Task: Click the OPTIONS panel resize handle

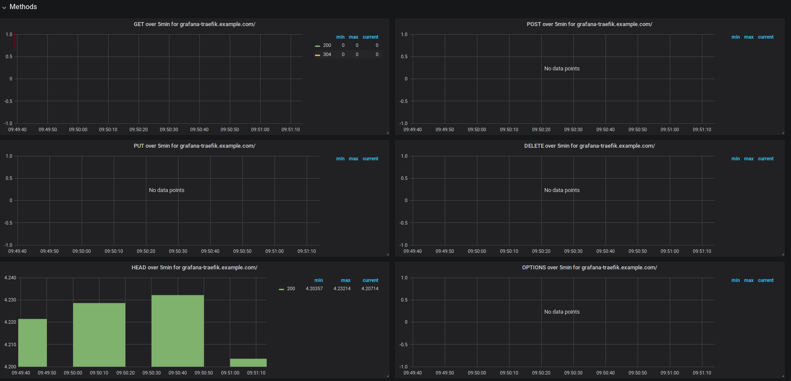Action: click(783, 376)
